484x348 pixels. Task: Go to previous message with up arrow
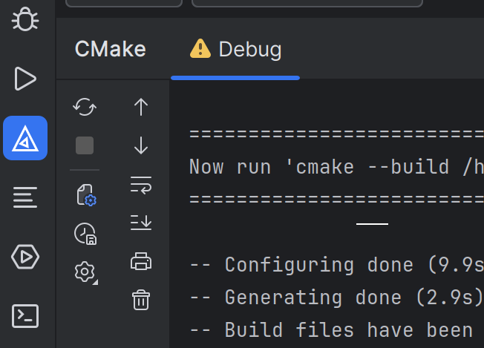(x=140, y=108)
